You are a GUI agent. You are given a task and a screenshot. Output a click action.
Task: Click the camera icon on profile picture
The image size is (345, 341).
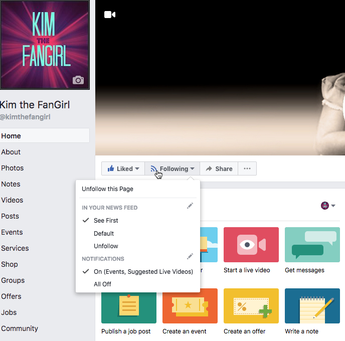click(78, 80)
